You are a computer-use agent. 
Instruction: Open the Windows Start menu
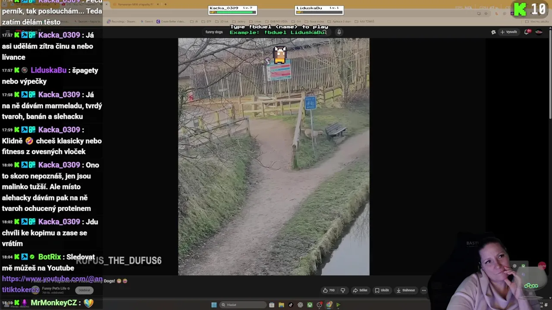tap(214, 305)
